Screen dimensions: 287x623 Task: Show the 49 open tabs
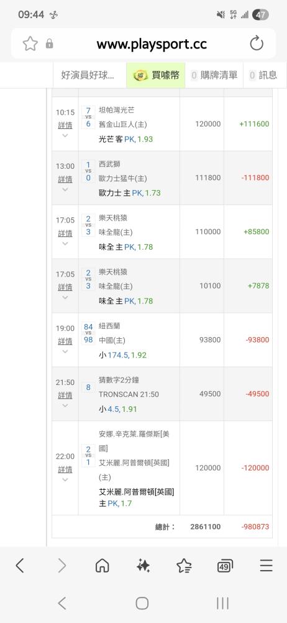[x=225, y=566]
